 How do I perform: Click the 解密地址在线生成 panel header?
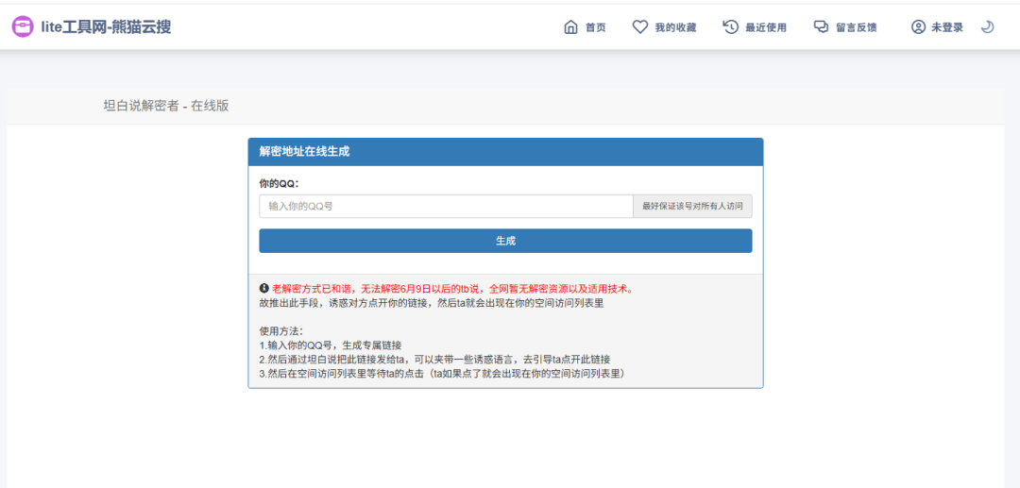click(x=304, y=152)
